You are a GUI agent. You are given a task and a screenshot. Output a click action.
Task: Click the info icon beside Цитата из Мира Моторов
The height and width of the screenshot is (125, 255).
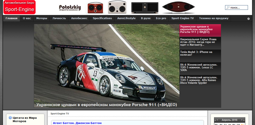10,118
